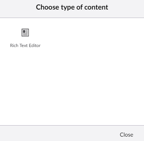Viewport: 144px width, 141px height.
Task: Click the Rich Text Editor label
Action: click(25, 46)
